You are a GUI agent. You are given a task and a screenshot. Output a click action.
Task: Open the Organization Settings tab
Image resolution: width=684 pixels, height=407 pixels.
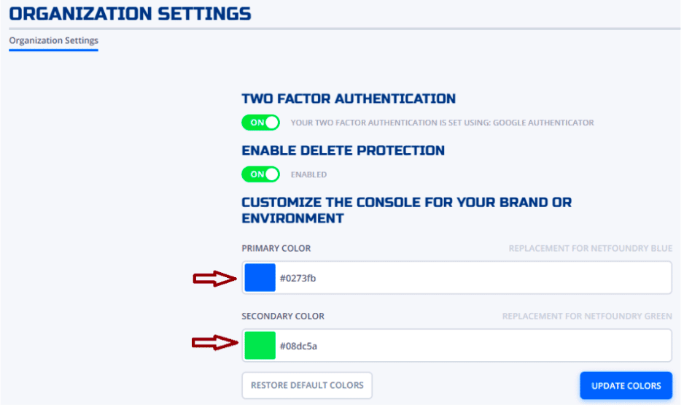click(x=53, y=41)
